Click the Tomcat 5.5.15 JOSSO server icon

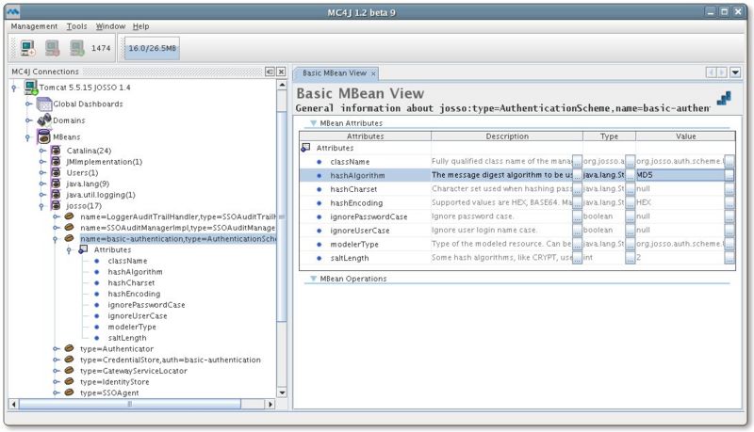pos(31,88)
